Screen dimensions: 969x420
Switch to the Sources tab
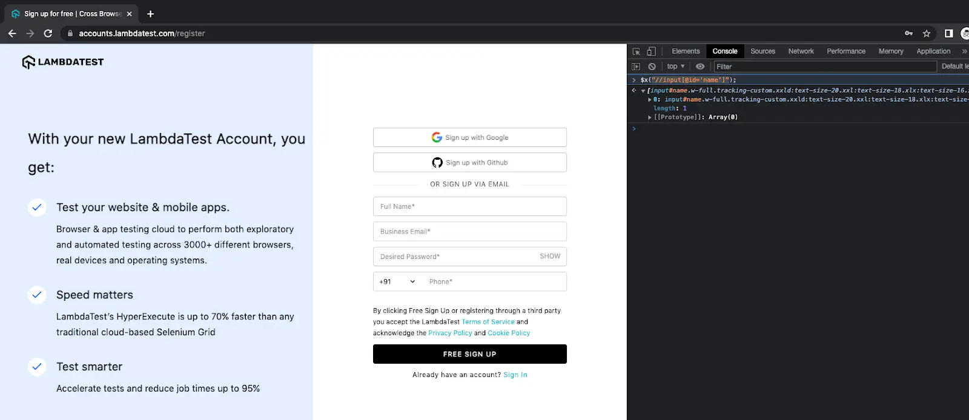click(763, 51)
